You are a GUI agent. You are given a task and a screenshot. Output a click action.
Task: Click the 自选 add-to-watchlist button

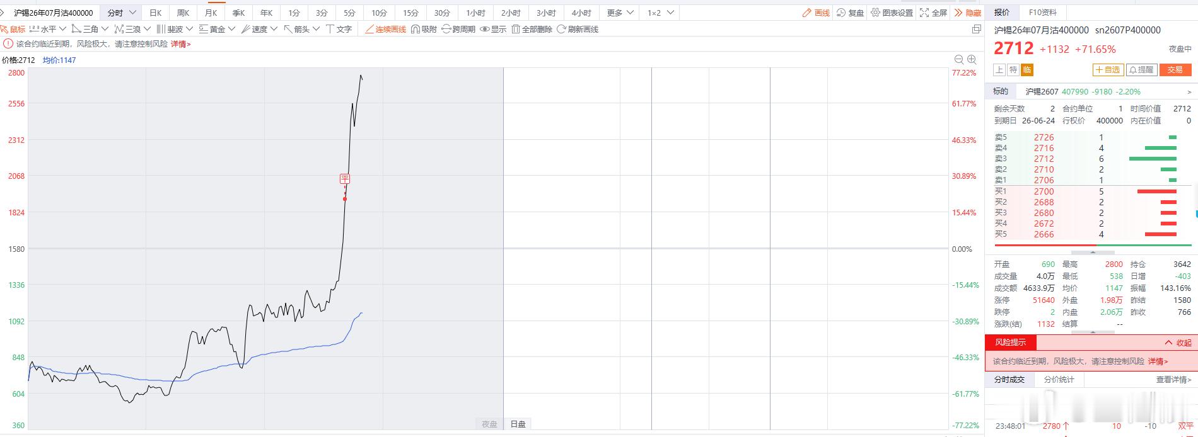1108,70
